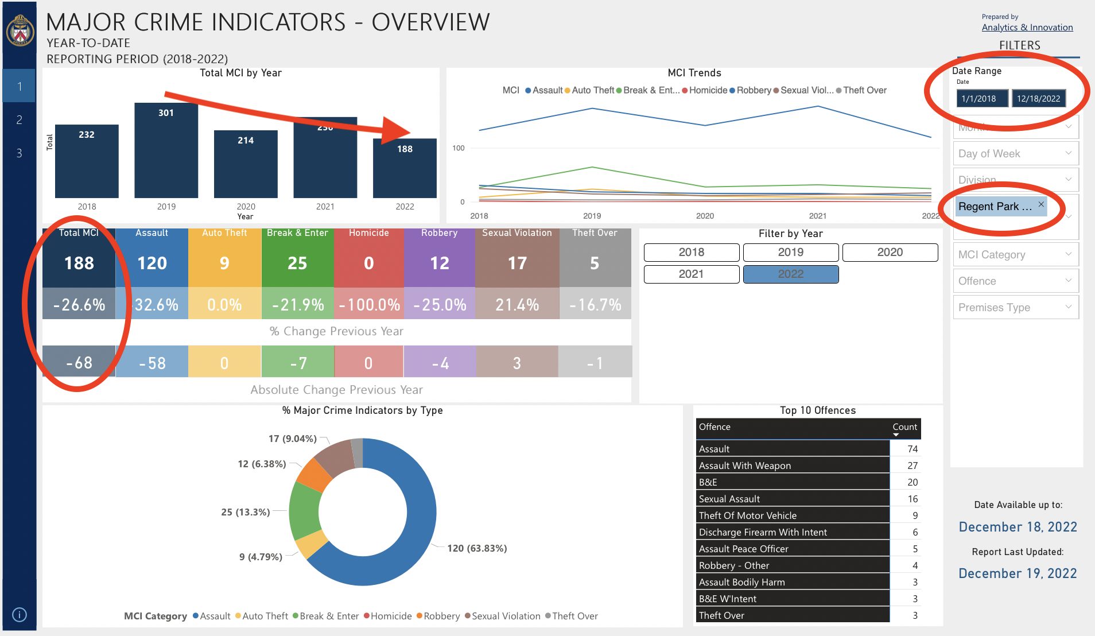The height and width of the screenshot is (636, 1095).
Task: Click the sort arrow under Count column
Action: [896, 435]
